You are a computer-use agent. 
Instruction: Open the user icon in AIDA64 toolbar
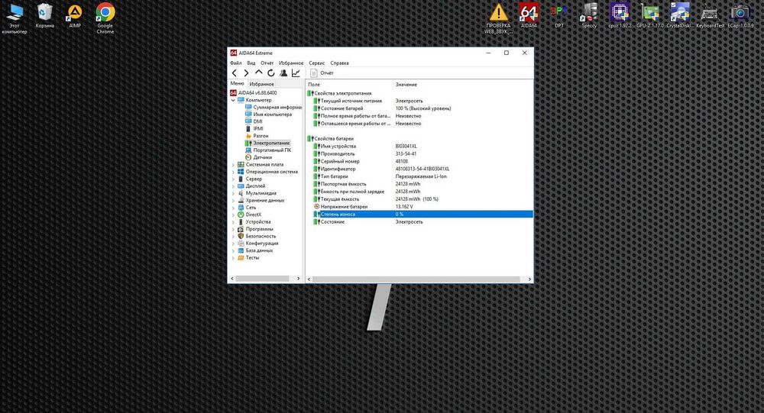pyautogui.click(x=283, y=73)
